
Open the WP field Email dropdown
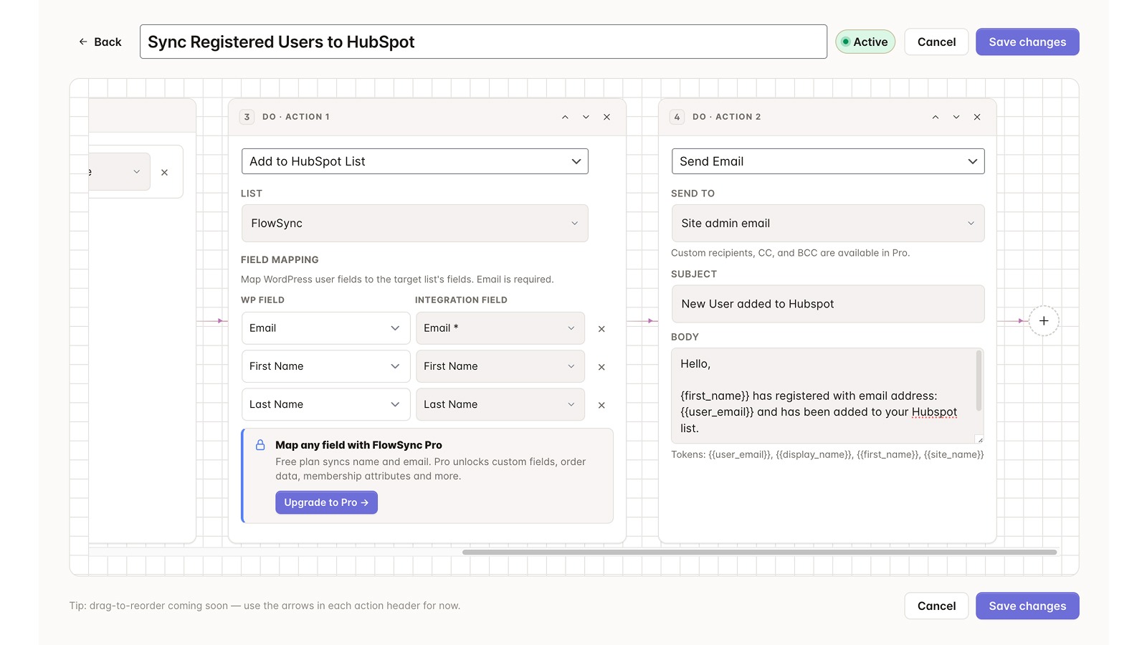tap(326, 328)
